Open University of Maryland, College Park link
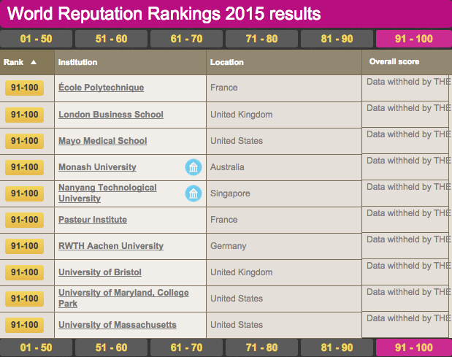 pos(123,298)
